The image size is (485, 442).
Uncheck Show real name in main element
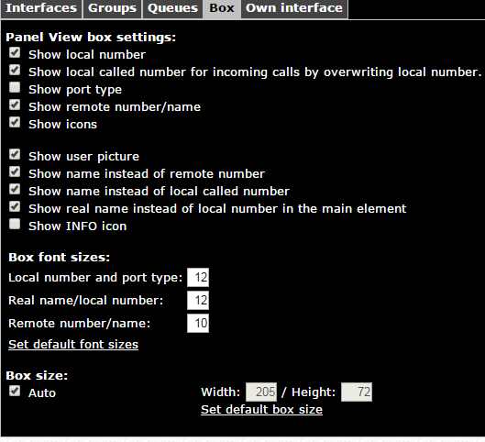(x=15, y=206)
